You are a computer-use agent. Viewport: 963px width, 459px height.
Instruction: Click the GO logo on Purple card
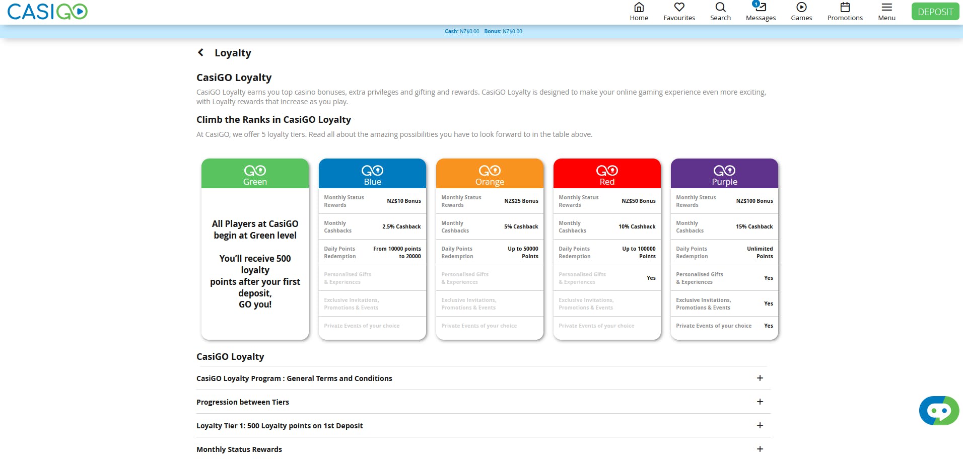pos(724,170)
